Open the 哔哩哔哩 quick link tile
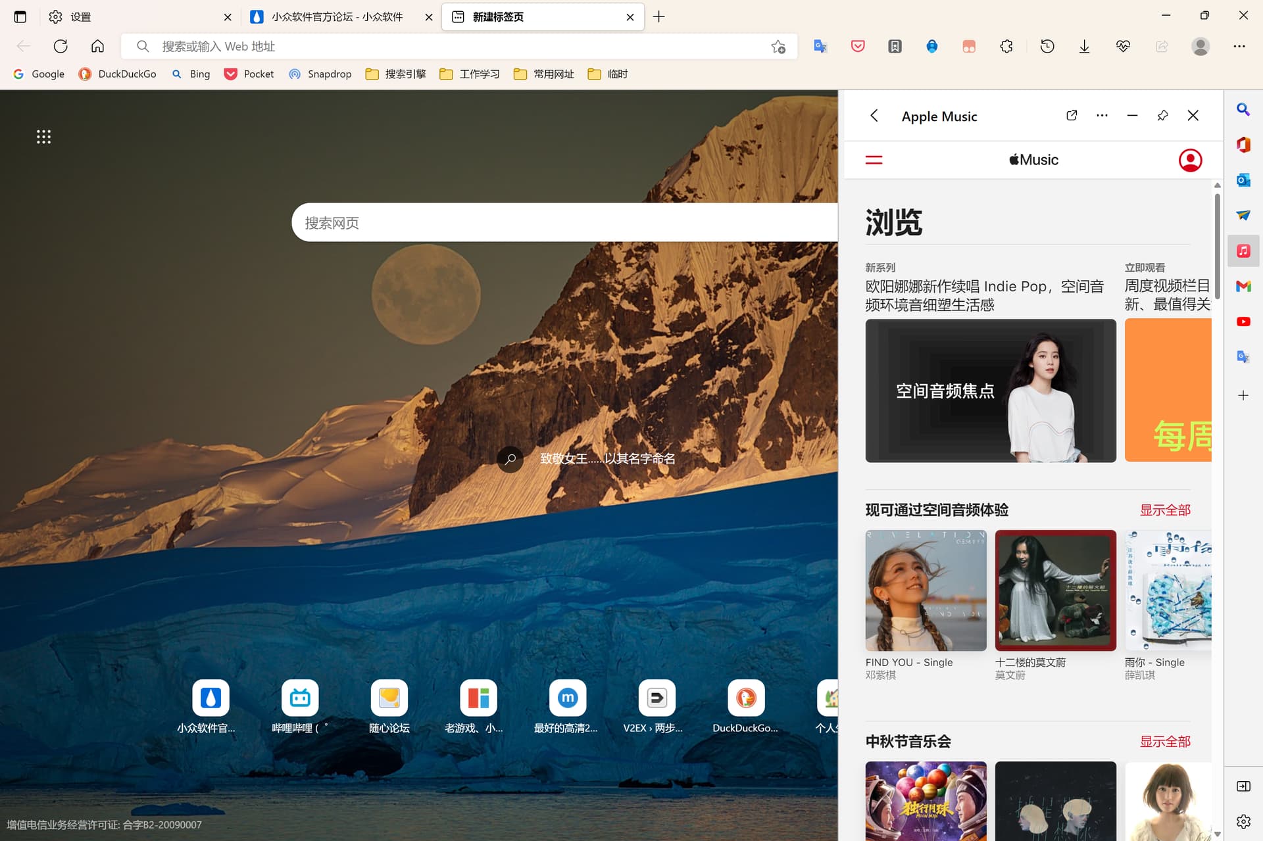The height and width of the screenshot is (841, 1263). (300, 698)
